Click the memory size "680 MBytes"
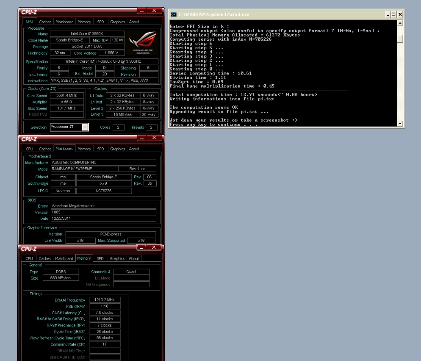 [61, 278]
